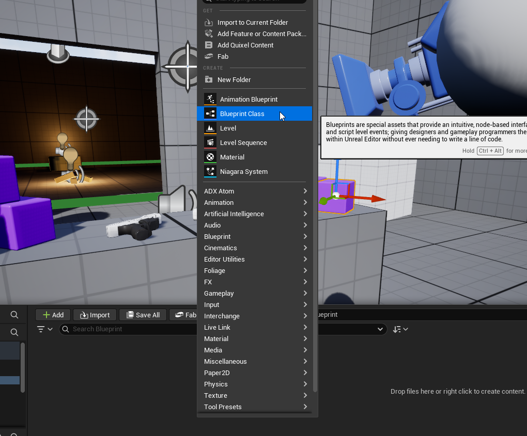Select the pistol mesh on the floor
This screenshot has height=436, width=527.
click(134, 227)
